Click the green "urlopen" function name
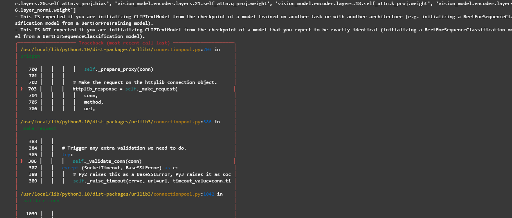 click(30, 56)
